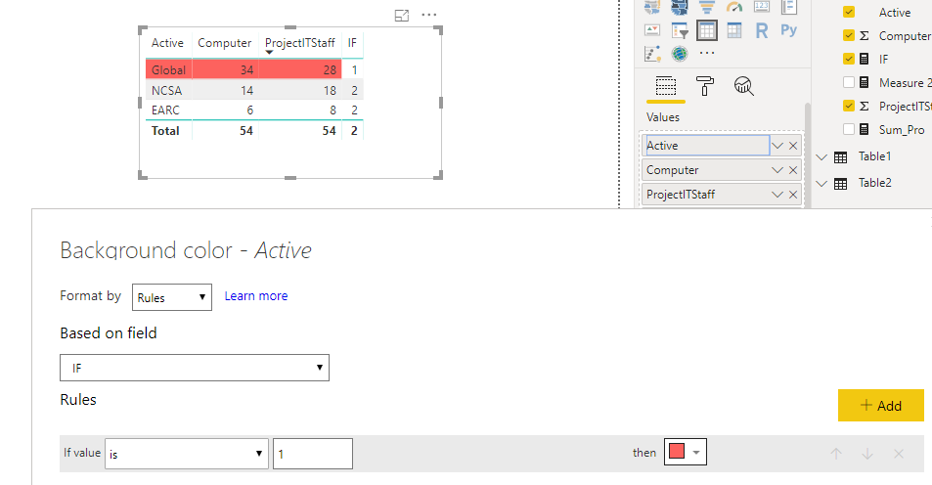Click the Total row label
This screenshot has height=485, width=932.
(165, 131)
